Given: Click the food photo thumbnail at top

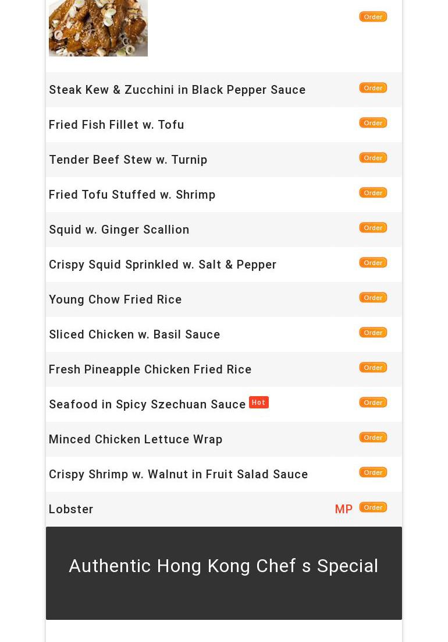Looking at the screenshot, I should click(x=98, y=28).
